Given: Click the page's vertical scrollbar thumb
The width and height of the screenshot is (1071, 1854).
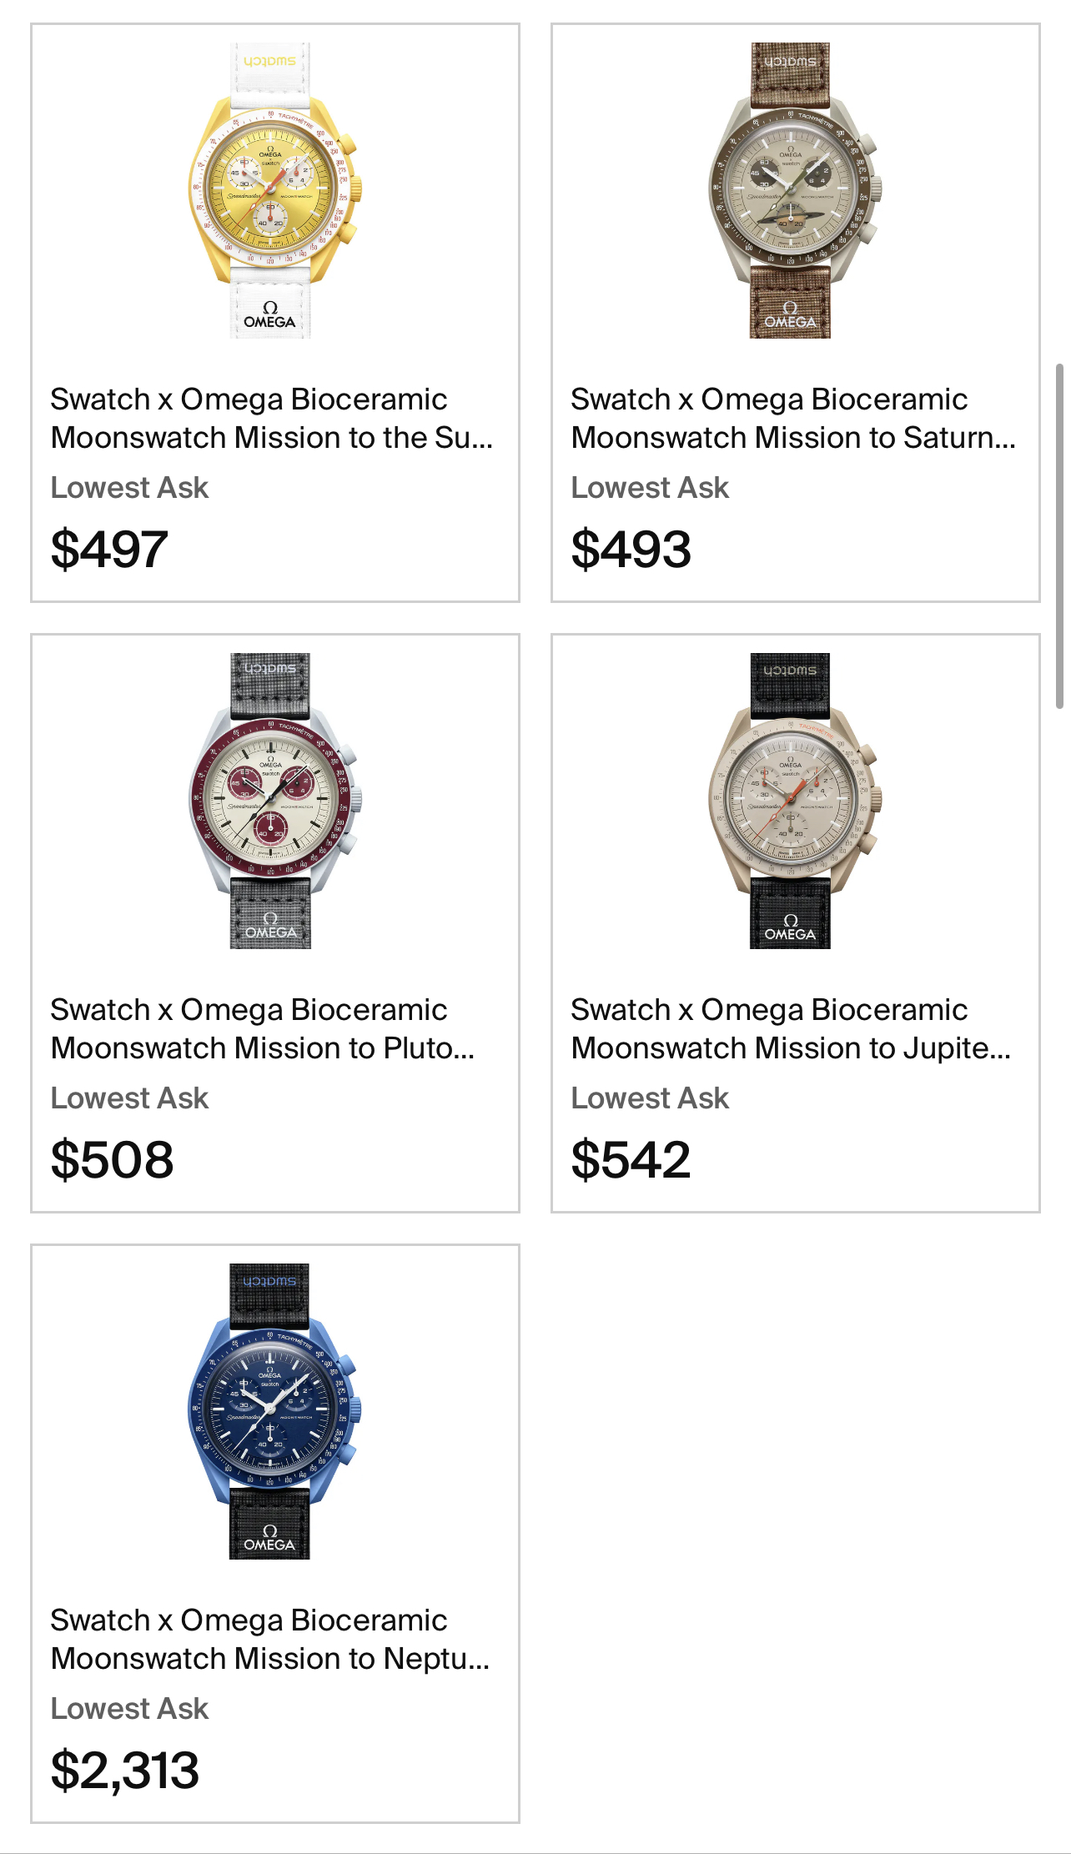Looking at the screenshot, I should click(1059, 535).
